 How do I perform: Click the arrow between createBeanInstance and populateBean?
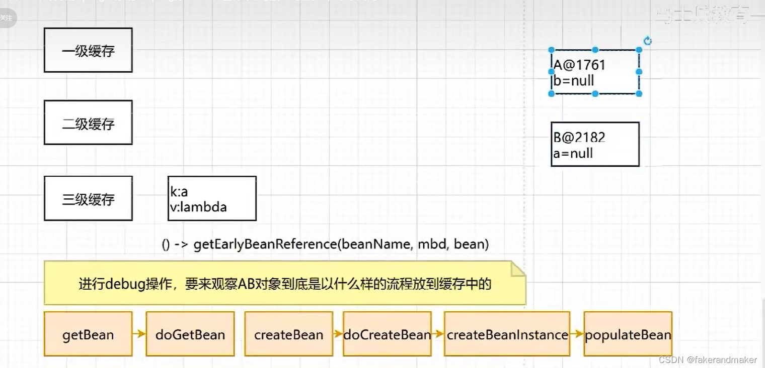[577, 333]
